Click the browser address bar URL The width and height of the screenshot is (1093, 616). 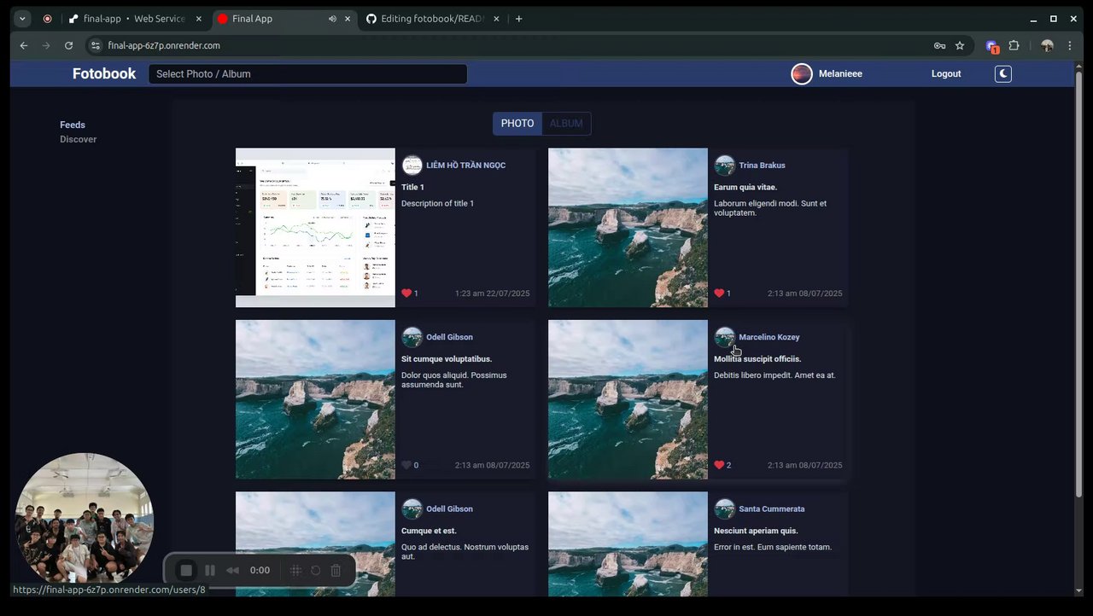[164, 46]
